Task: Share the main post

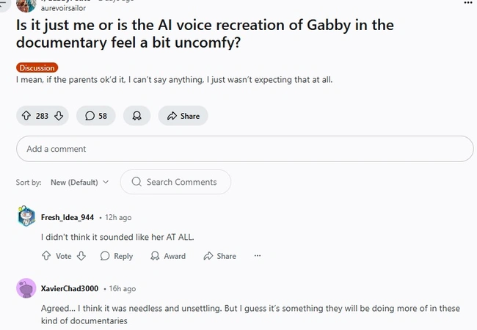Action: (x=183, y=116)
